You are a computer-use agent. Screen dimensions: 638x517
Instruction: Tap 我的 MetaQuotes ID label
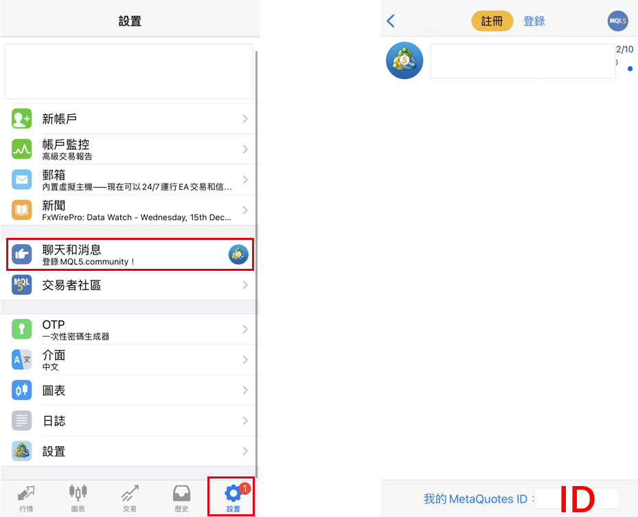475,498
